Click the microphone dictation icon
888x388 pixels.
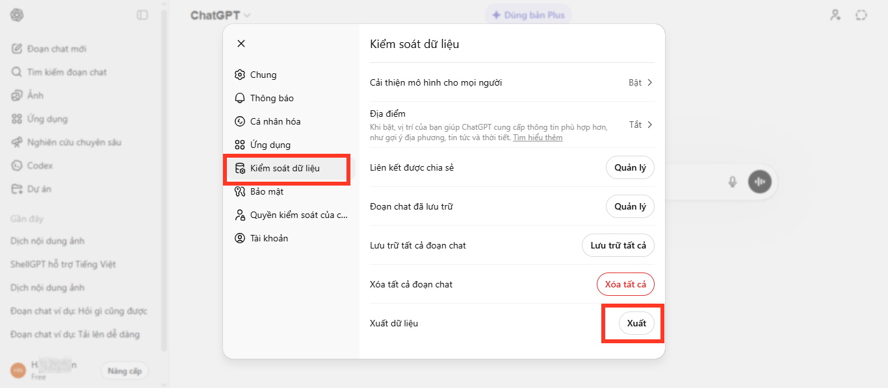tap(733, 182)
